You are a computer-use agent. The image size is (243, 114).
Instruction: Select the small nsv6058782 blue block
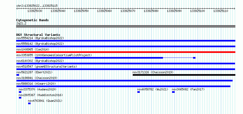pos(138,92)
